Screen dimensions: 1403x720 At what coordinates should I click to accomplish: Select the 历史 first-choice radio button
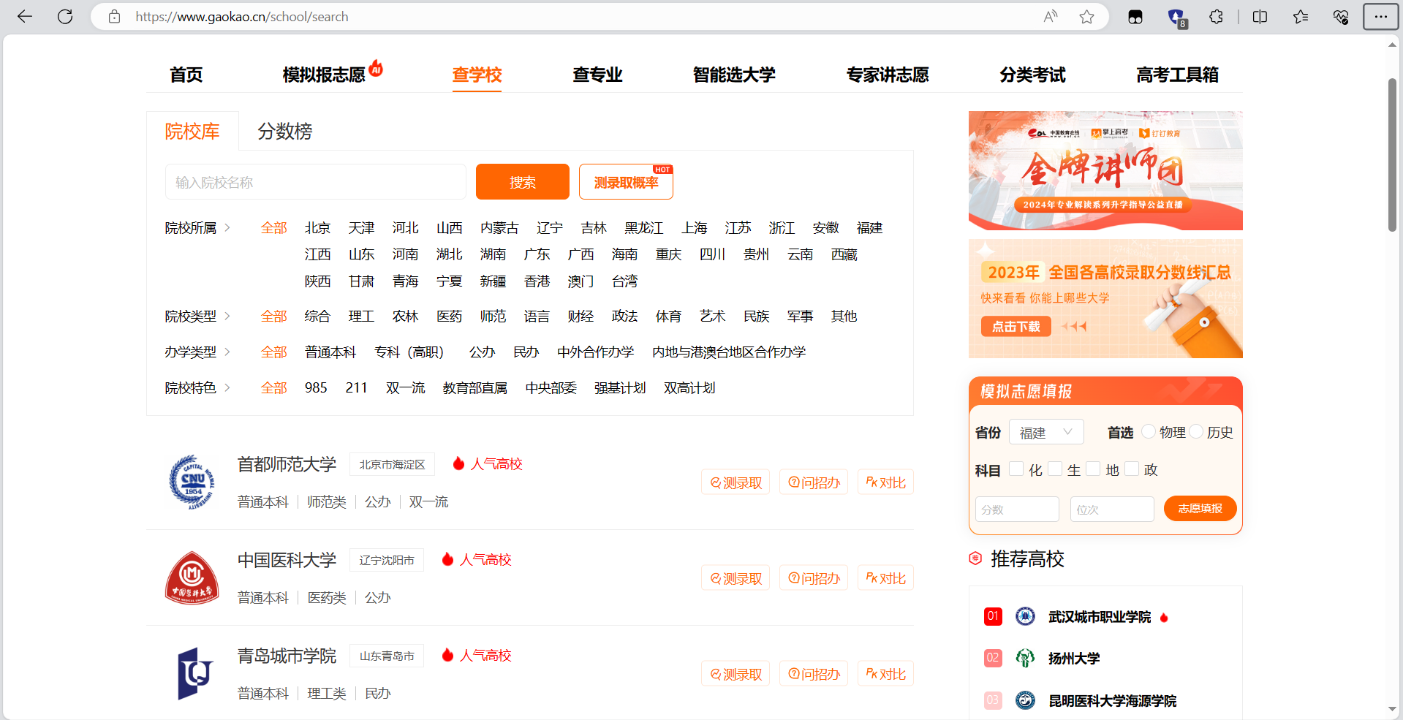pyautogui.click(x=1196, y=431)
